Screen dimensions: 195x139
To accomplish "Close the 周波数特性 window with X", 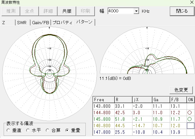I will [x=192, y=2].
